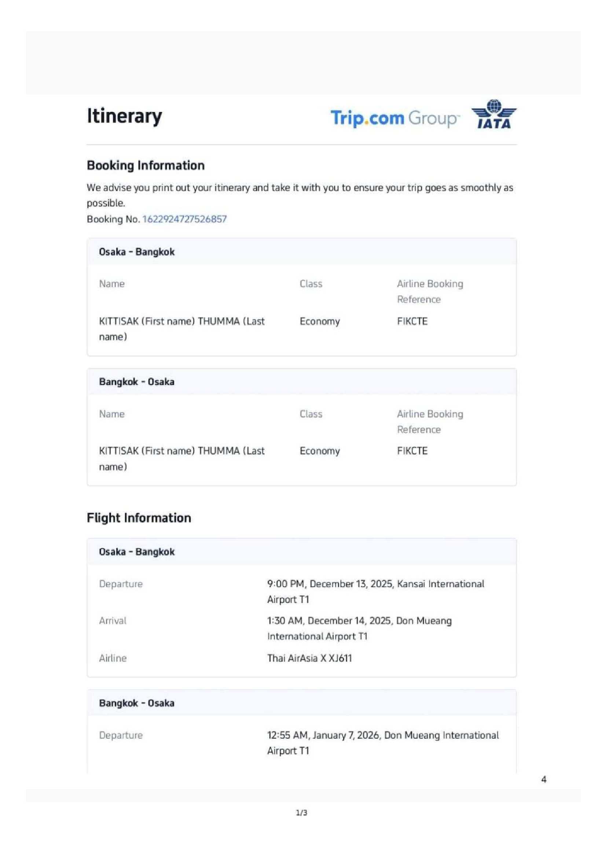Click FIKCTE reference in Bangkok - Osaka booking
This screenshot has width=606, height=858.
click(x=412, y=451)
